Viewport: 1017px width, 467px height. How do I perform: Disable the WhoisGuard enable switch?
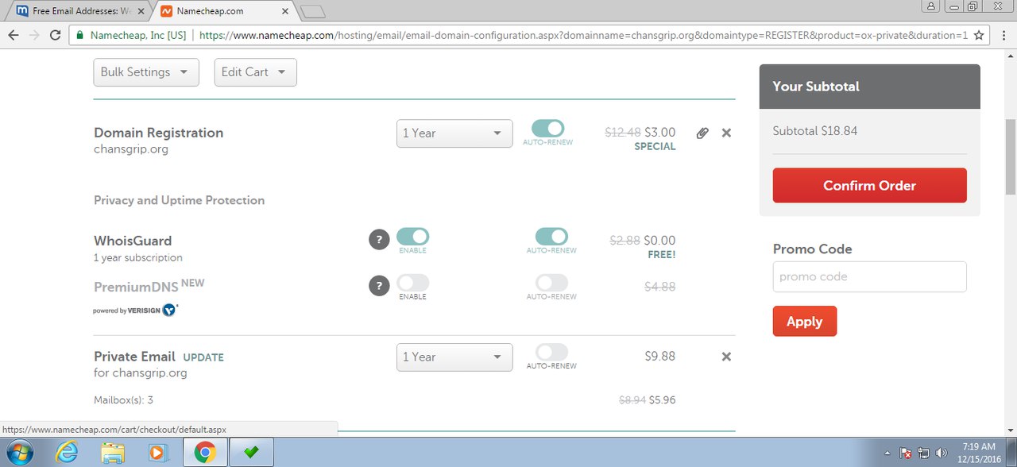[x=412, y=237]
